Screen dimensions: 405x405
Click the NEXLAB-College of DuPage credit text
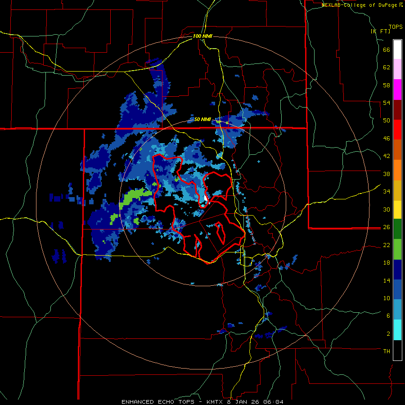360,5
